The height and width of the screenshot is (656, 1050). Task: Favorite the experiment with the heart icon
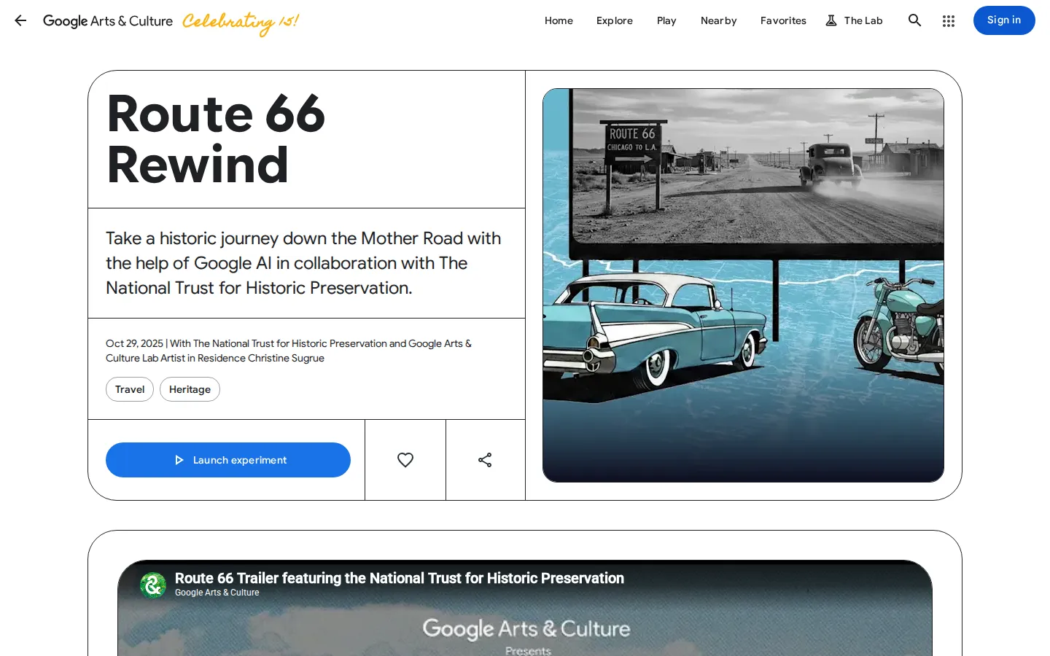[x=405, y=460]
